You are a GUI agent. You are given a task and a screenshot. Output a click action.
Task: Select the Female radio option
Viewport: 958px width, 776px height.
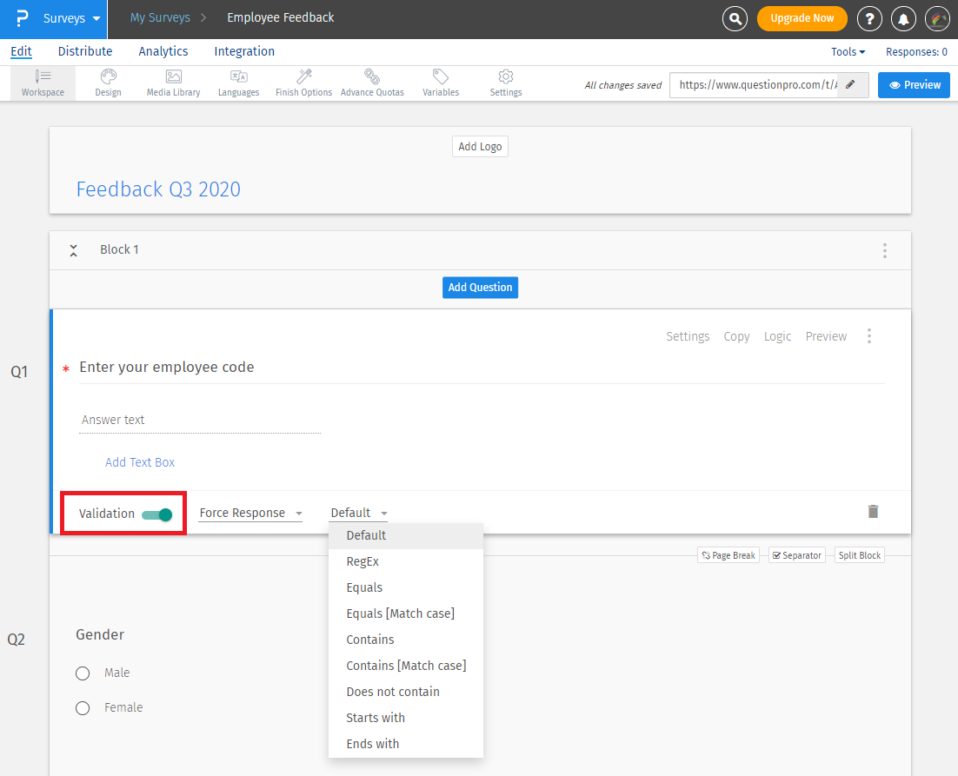pyautogui.click(x=83, y=708)
